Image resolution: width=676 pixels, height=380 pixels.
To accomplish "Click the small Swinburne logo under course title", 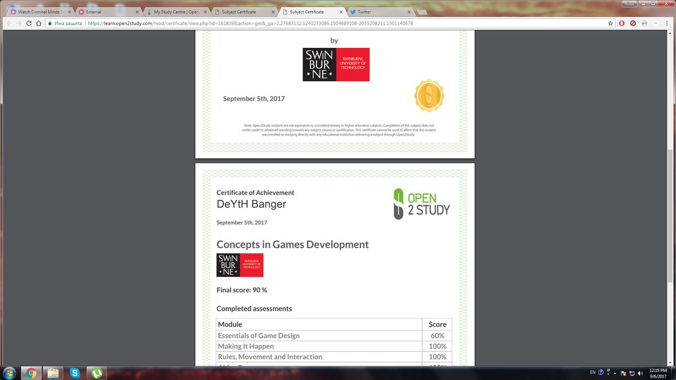I will click(x=239, y=265).
